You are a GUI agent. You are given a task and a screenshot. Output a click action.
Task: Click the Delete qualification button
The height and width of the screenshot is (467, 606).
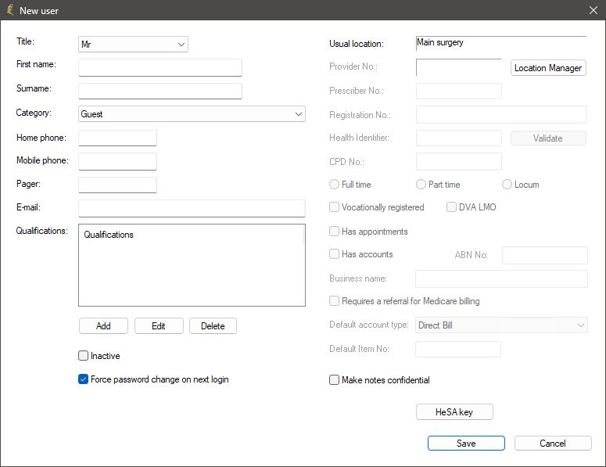[x=213, y=326]
